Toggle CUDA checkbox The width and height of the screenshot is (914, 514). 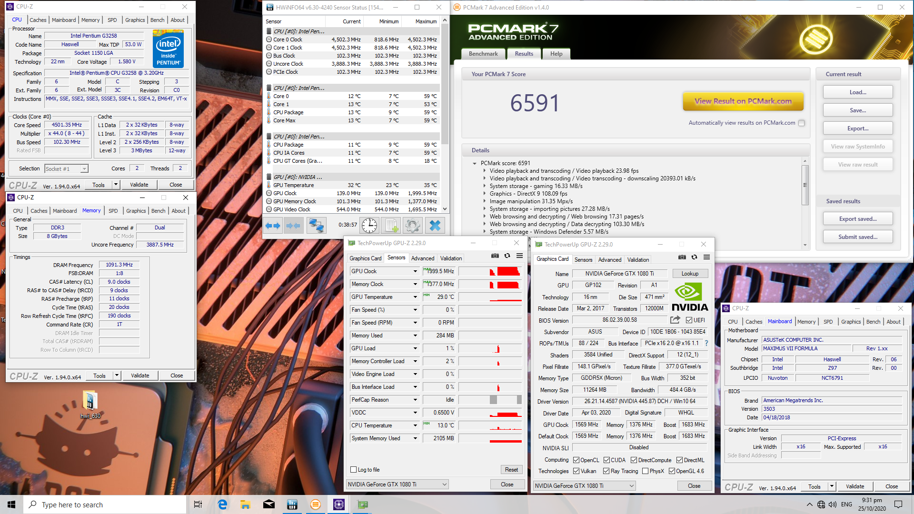(x=606, y=460)
